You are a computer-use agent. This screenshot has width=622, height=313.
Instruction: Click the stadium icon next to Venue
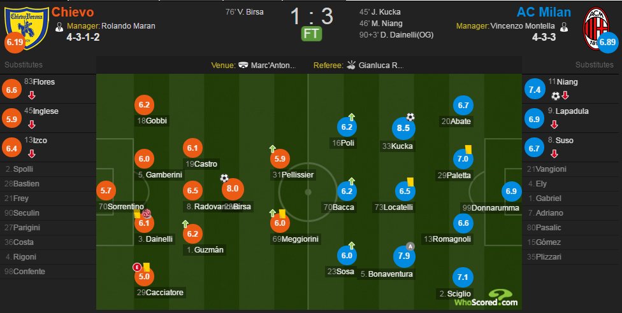(243, 65)
